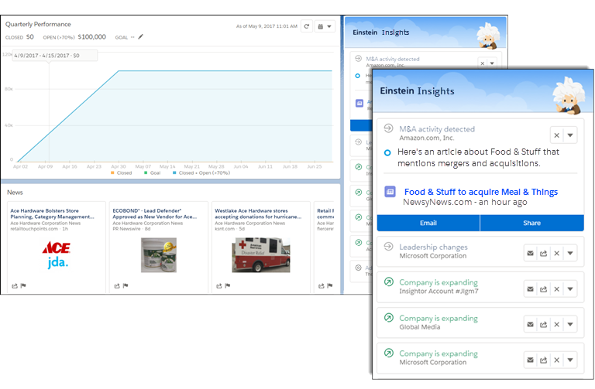Open dropdown arrow in background Einstein Insights panel
The width and height of the screenshot is (595, 389).
[492, 63]
